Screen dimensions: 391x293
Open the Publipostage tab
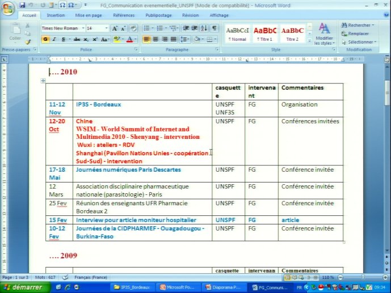click(158, 15)
